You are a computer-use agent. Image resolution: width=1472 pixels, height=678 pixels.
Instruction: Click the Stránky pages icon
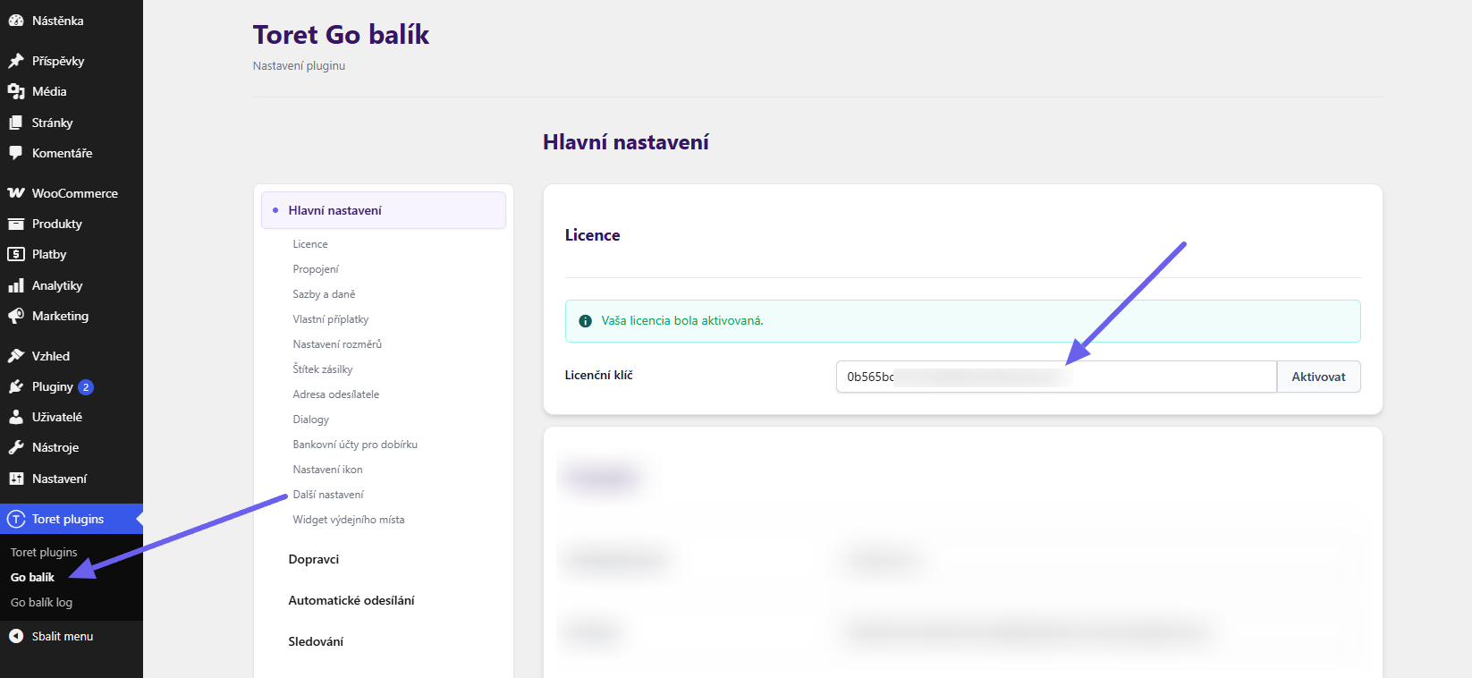(x=16, y=123)
